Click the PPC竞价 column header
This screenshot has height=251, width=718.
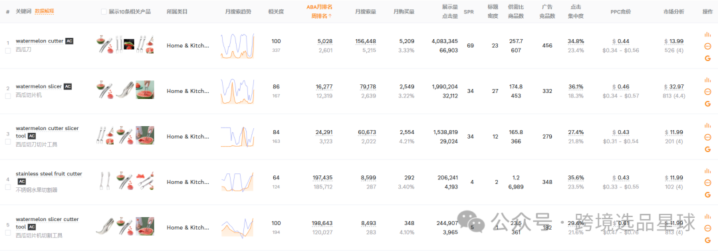(x=620, y=11)
